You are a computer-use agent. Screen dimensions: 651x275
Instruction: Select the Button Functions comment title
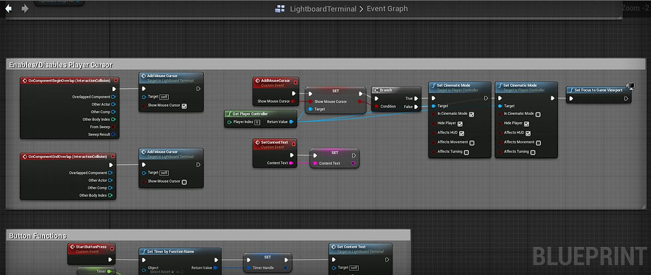point(38,236)
